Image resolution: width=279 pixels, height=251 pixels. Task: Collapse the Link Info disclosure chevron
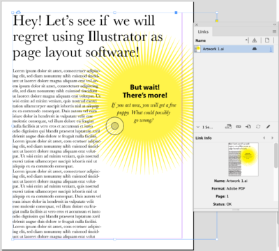click(198, 127)
